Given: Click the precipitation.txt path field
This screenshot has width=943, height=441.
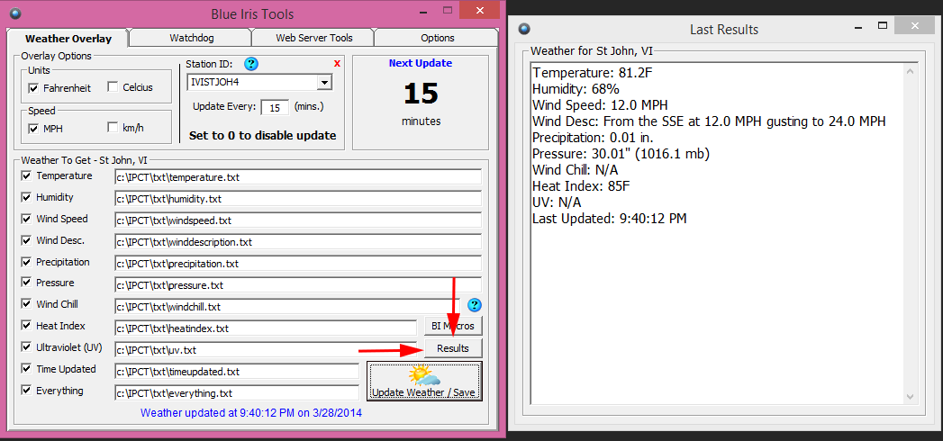Looking at the screenshot, I should [x=298, y=264].
